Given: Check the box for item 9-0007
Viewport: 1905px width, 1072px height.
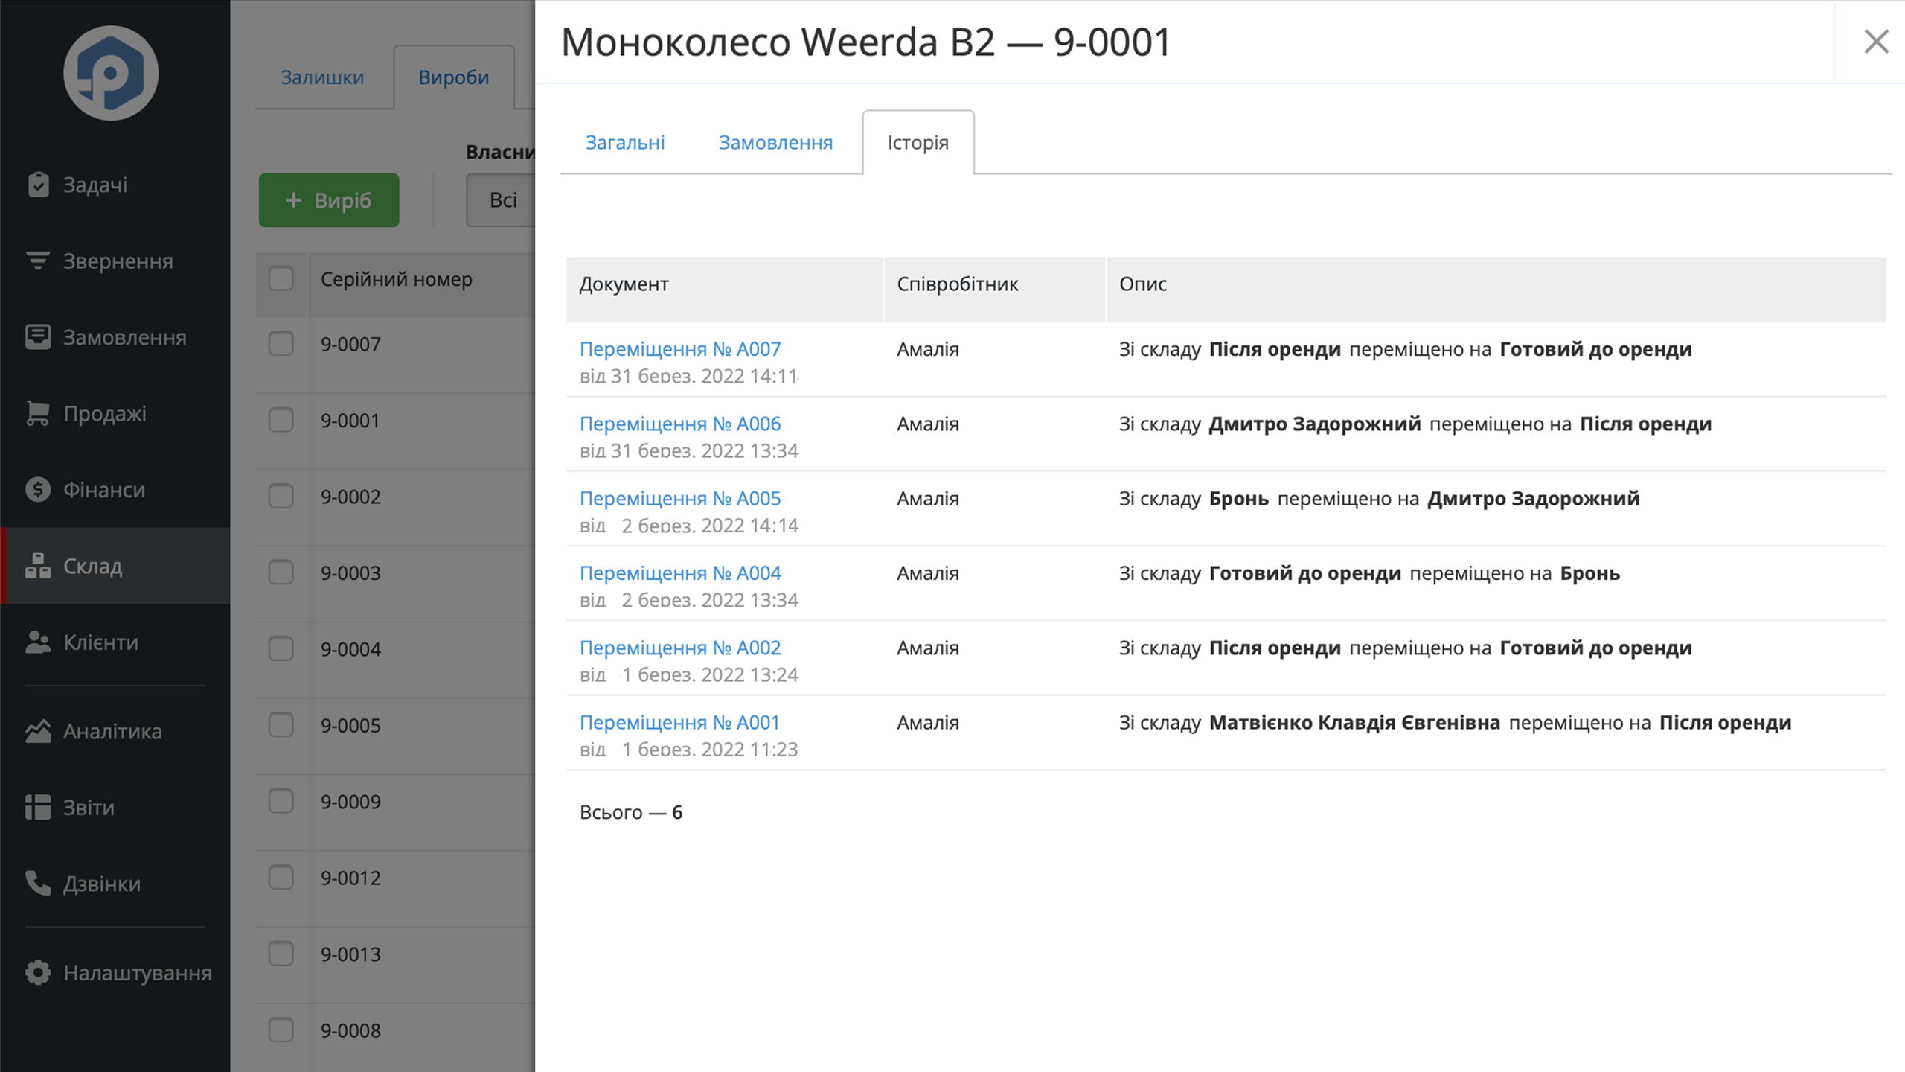Looking at the screenshot, I should point(281,344).
